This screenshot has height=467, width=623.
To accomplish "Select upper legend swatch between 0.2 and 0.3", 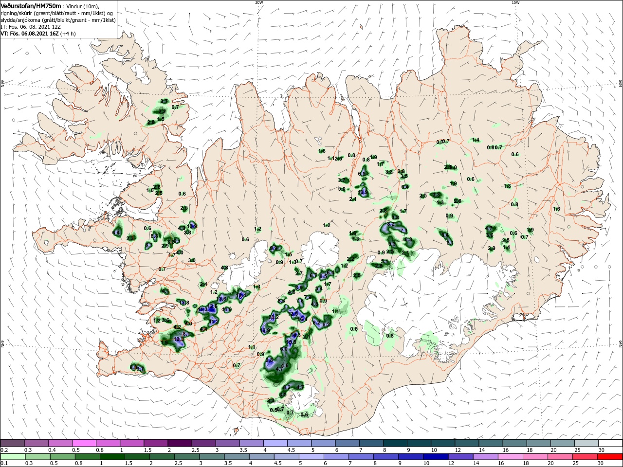I will (x=13, y=443).
